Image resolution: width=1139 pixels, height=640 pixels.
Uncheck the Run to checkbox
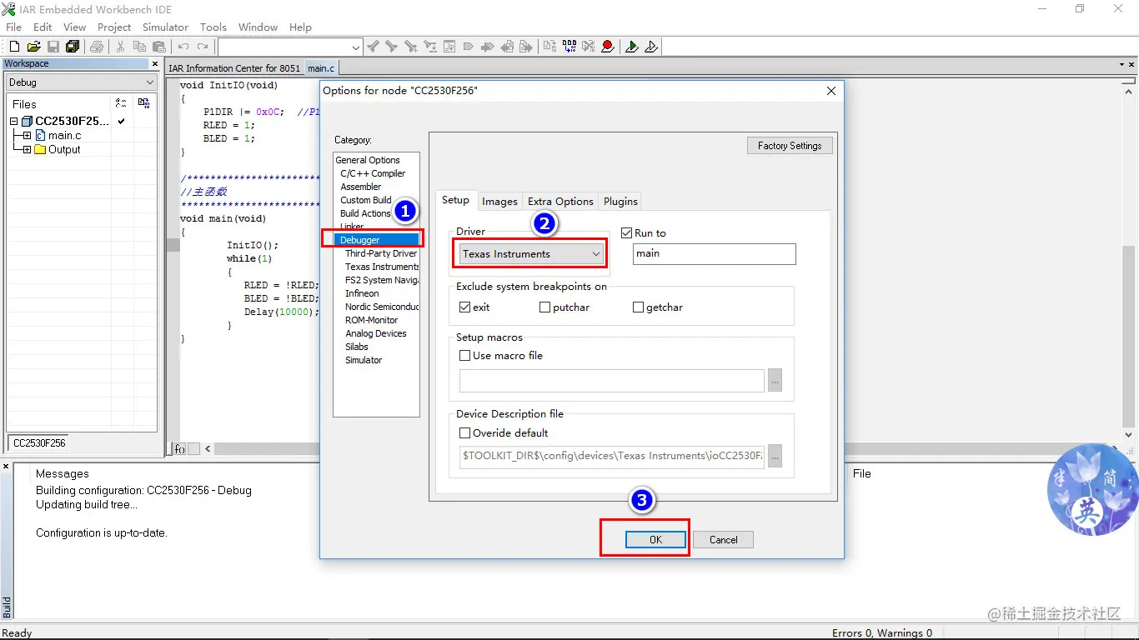[x=627, y=233]
